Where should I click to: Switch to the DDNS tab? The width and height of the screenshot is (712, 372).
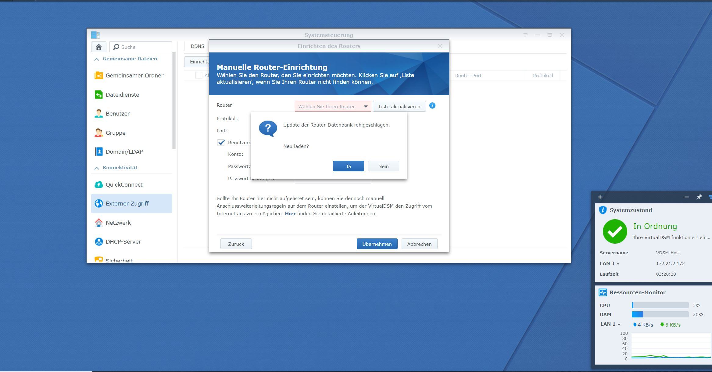tap(197, 46)
